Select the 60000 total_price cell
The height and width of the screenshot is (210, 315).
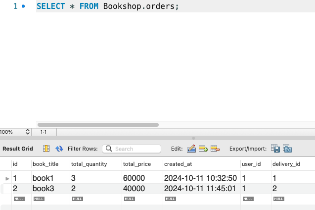(142, 178)
